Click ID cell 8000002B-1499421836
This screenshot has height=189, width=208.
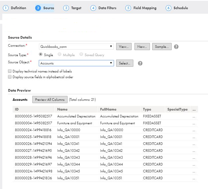33,178
